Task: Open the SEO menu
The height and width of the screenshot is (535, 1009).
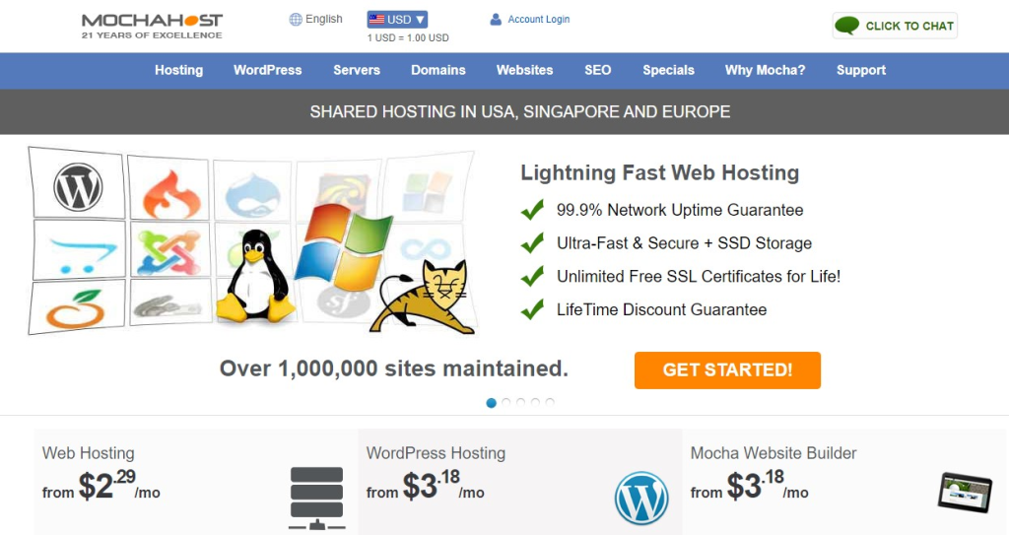Action: coord(598,70)
